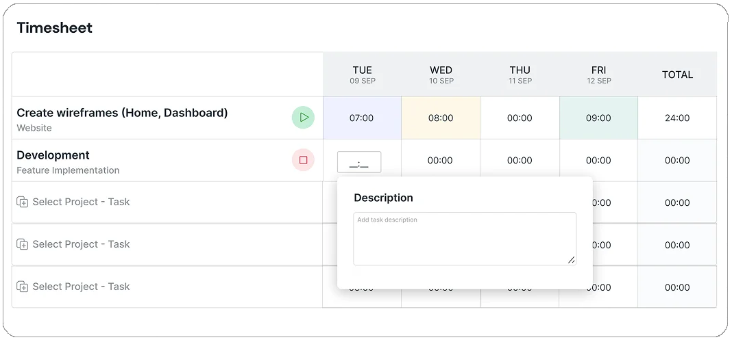Screen dimensions: 732x342
Task: Stop the Development task timer
Action: [x=304, y=160]
